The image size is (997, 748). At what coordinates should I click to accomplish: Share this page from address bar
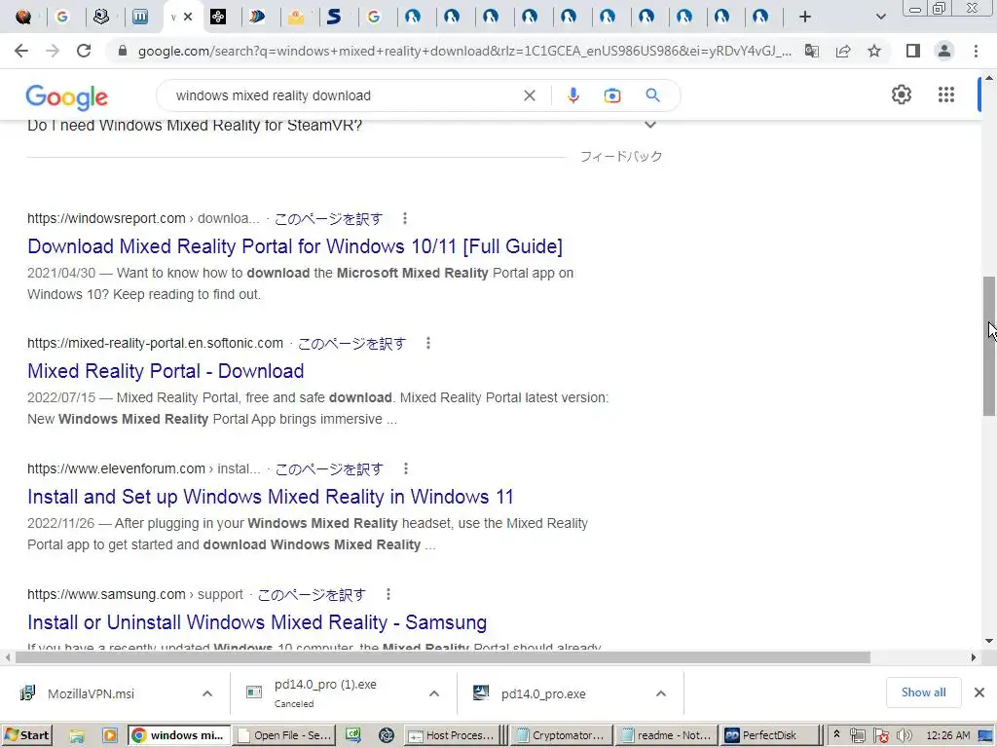pyautogui.click(x=843, y=51)
